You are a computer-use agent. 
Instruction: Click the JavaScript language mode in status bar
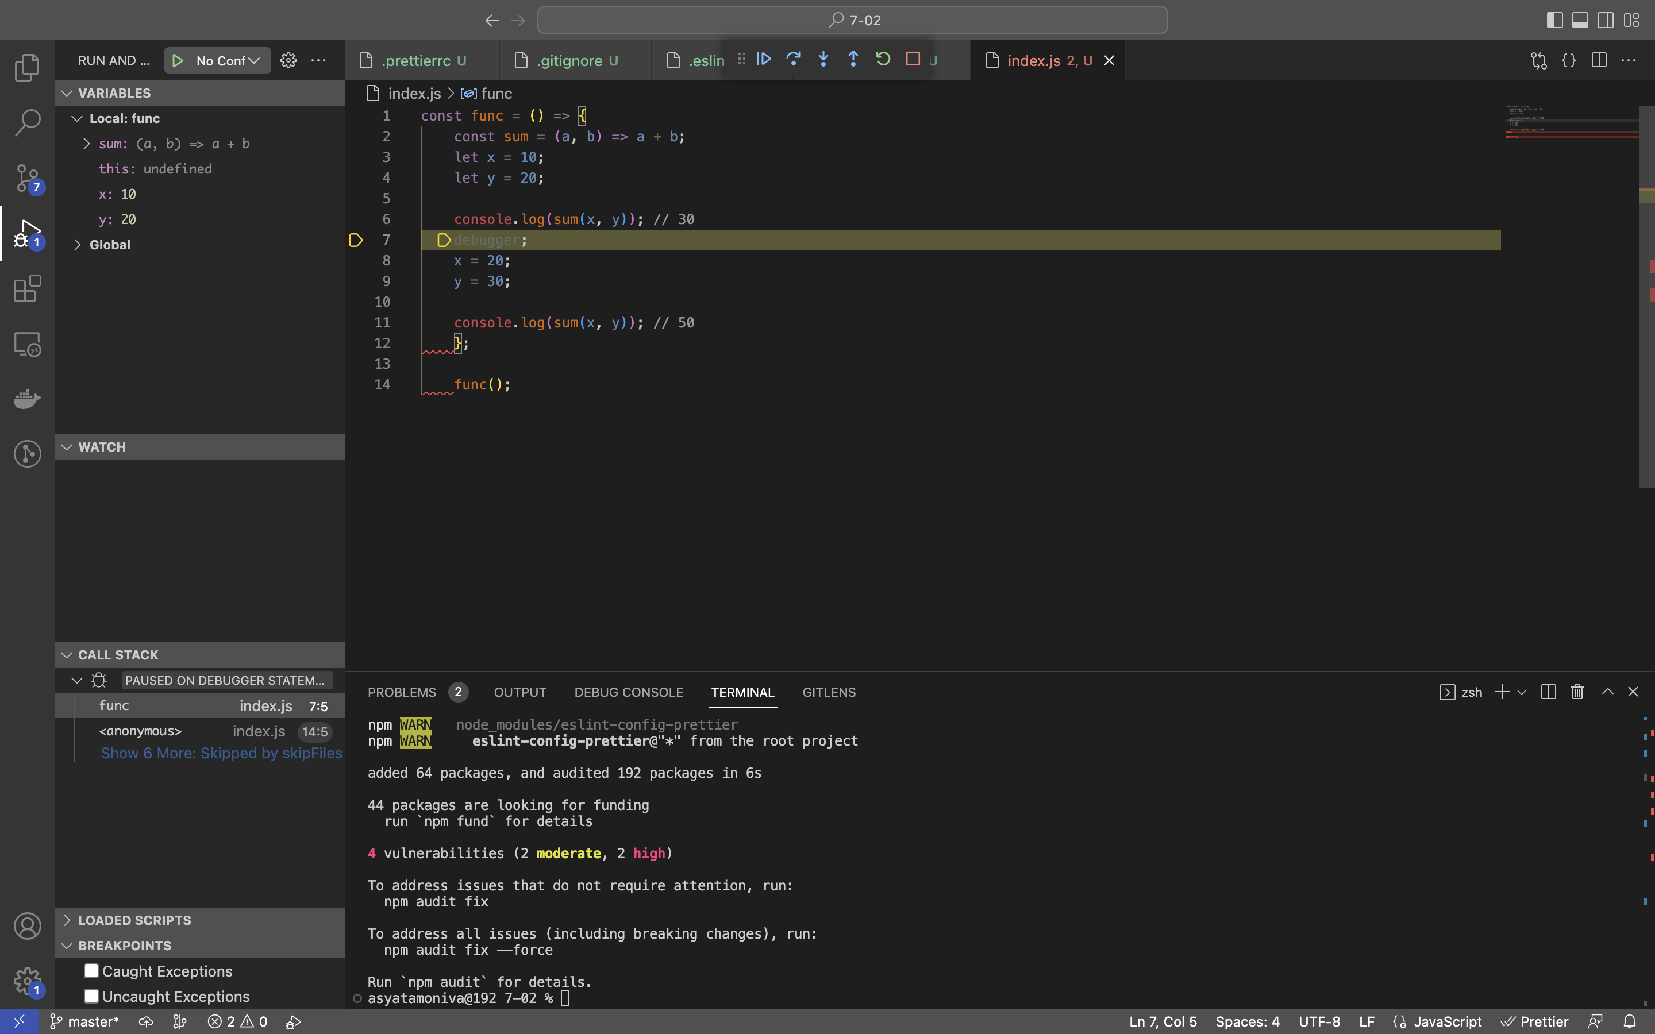click(1448, 1022)
